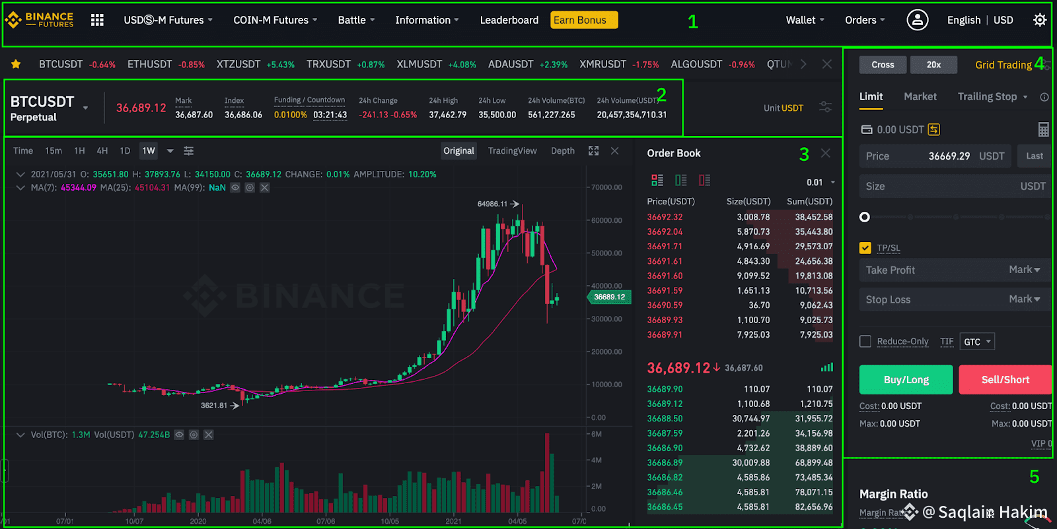Expand the Battle menu
The height and width of the screenshot is (529, 1057).
pyautogui.click(x=356, y=20)
